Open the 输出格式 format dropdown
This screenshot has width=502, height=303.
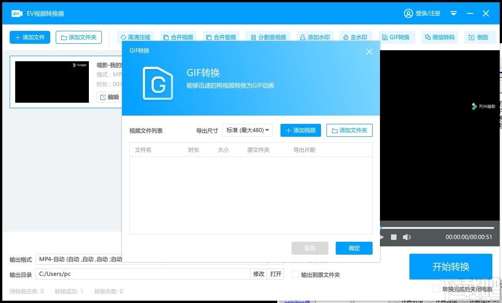point(78,259)
